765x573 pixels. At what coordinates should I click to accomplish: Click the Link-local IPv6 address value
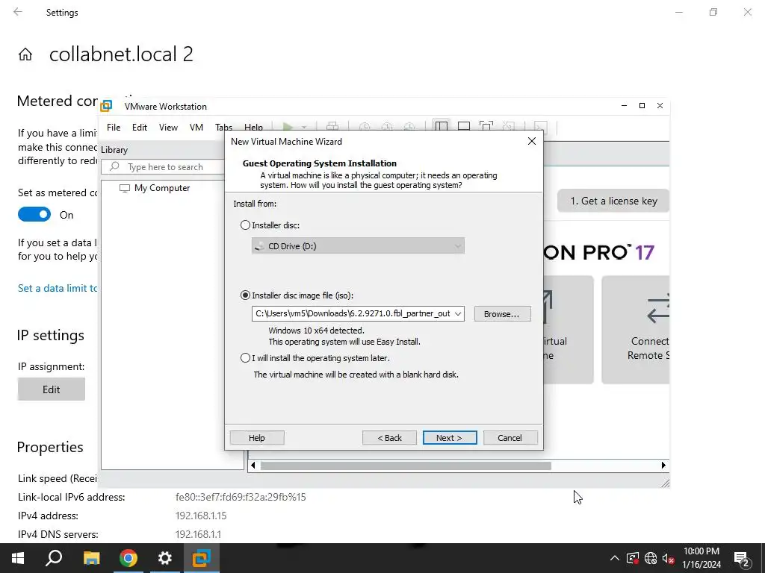click(241, 497)
